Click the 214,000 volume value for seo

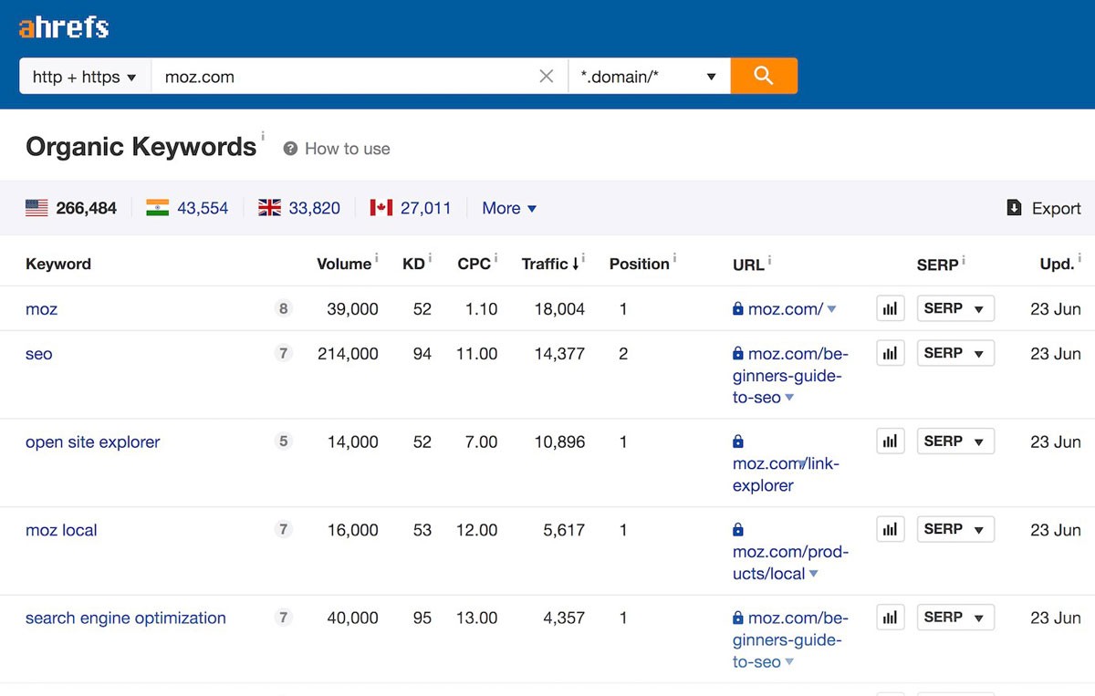click(348, 354)
